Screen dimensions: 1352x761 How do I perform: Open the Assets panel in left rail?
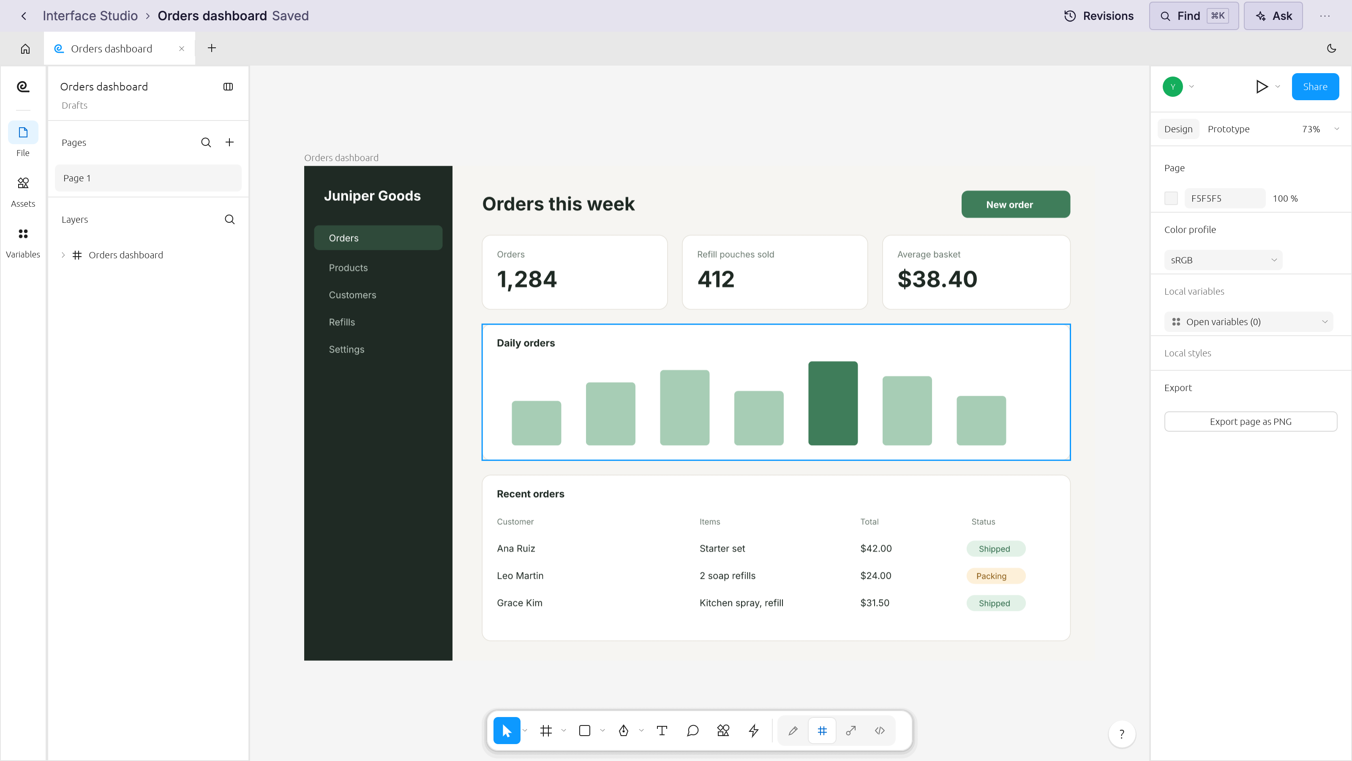[23, 192]
